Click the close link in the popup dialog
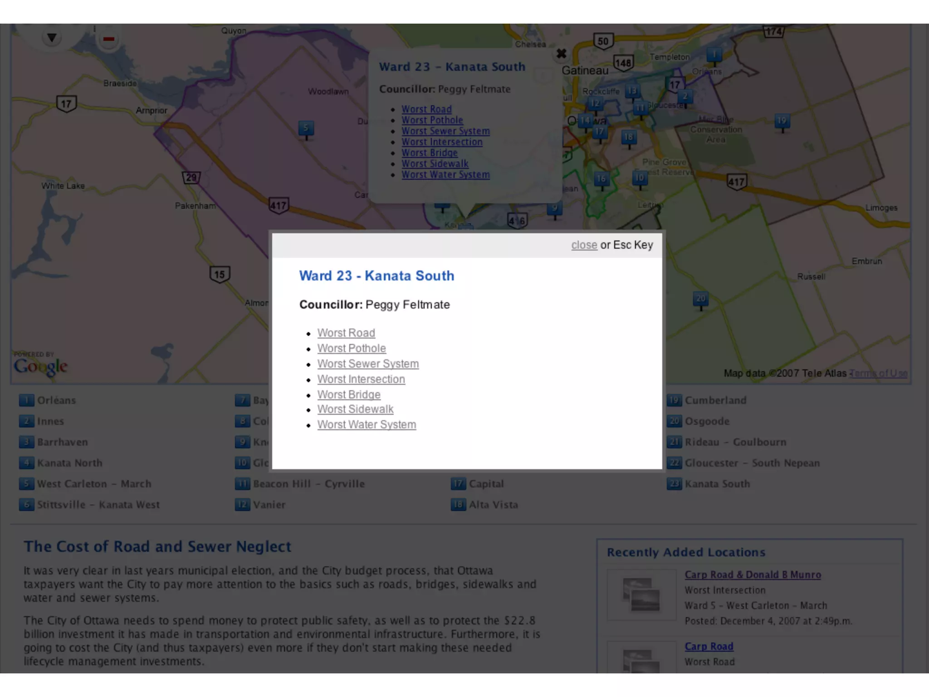Image resolution: width=929 pixels, height=697 pixels. coord(584,245)
